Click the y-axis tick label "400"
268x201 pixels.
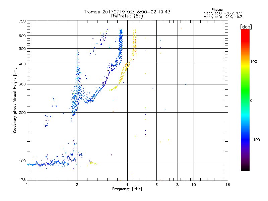pos(22,64)
